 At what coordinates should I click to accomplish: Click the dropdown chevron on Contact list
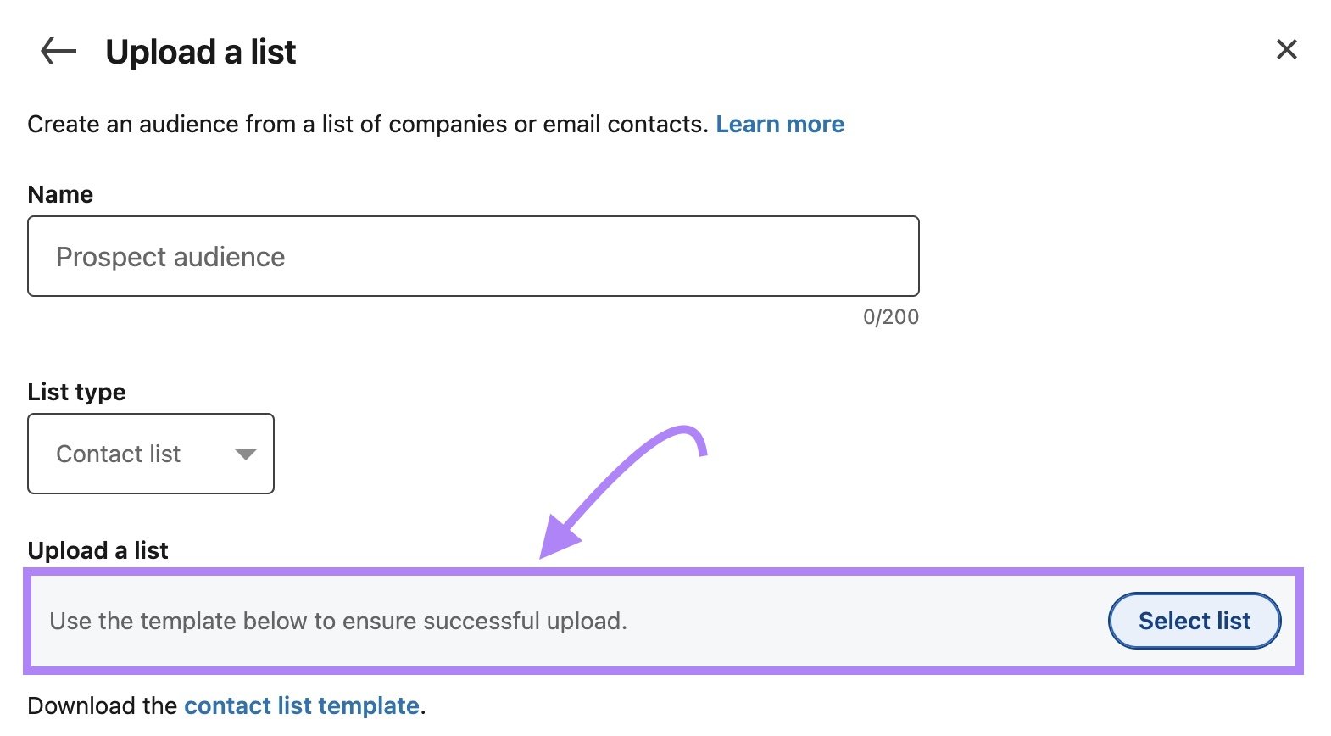coord(246,454)
